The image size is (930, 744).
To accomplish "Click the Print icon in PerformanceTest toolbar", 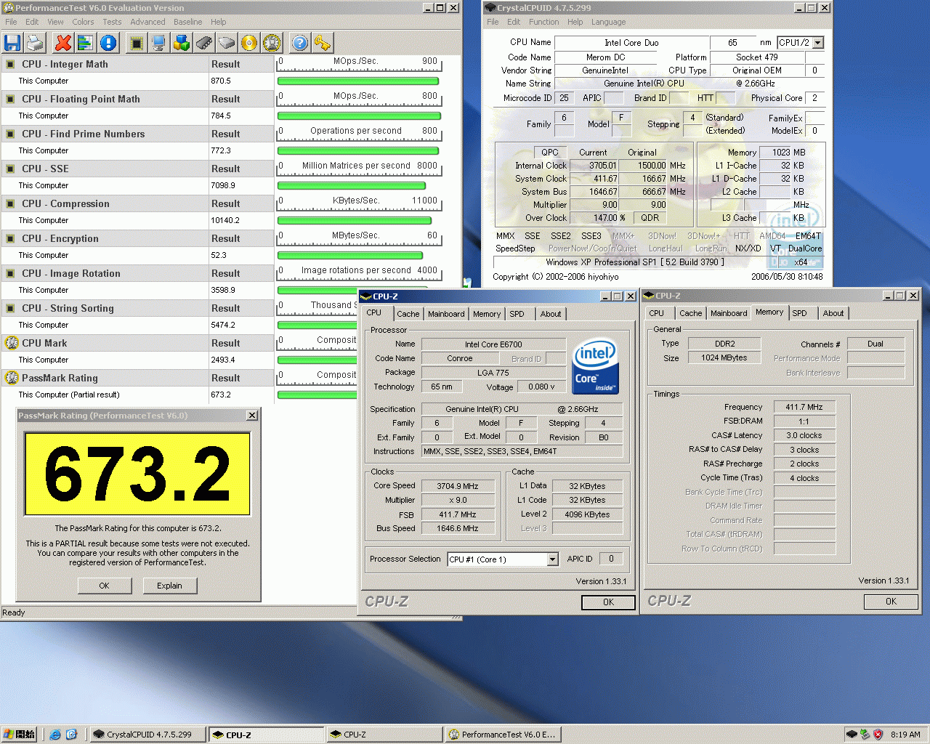I will point(34,42).
